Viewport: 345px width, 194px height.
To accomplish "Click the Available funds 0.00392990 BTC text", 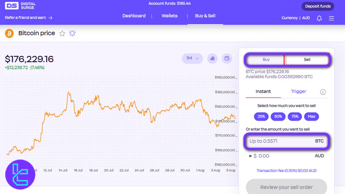I will click(279, 77).
